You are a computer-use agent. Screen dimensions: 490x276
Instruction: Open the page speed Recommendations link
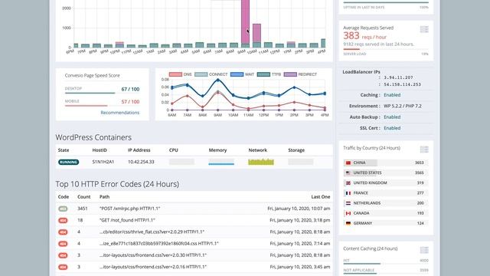coord(120,113)
